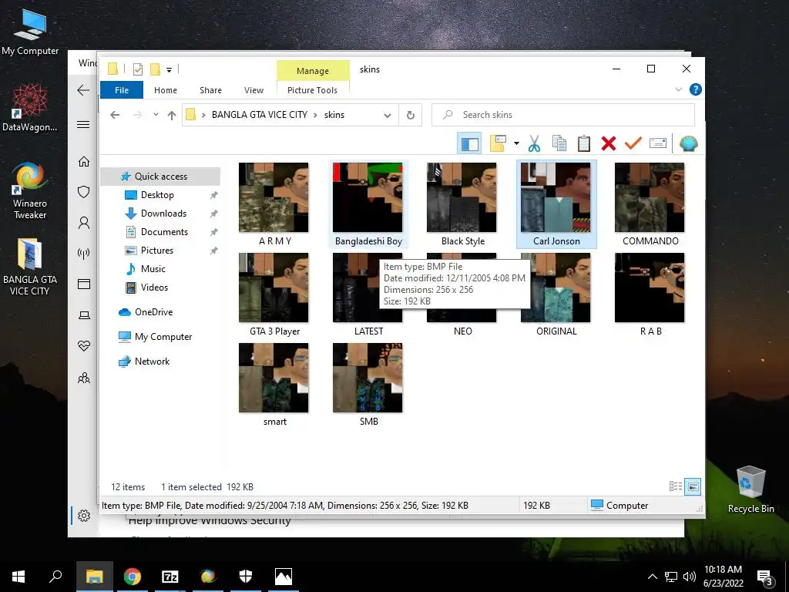Open Customize Quick Access Toolbar dropdown
This screenshot has width=789, height=592.
pos(169,70)
